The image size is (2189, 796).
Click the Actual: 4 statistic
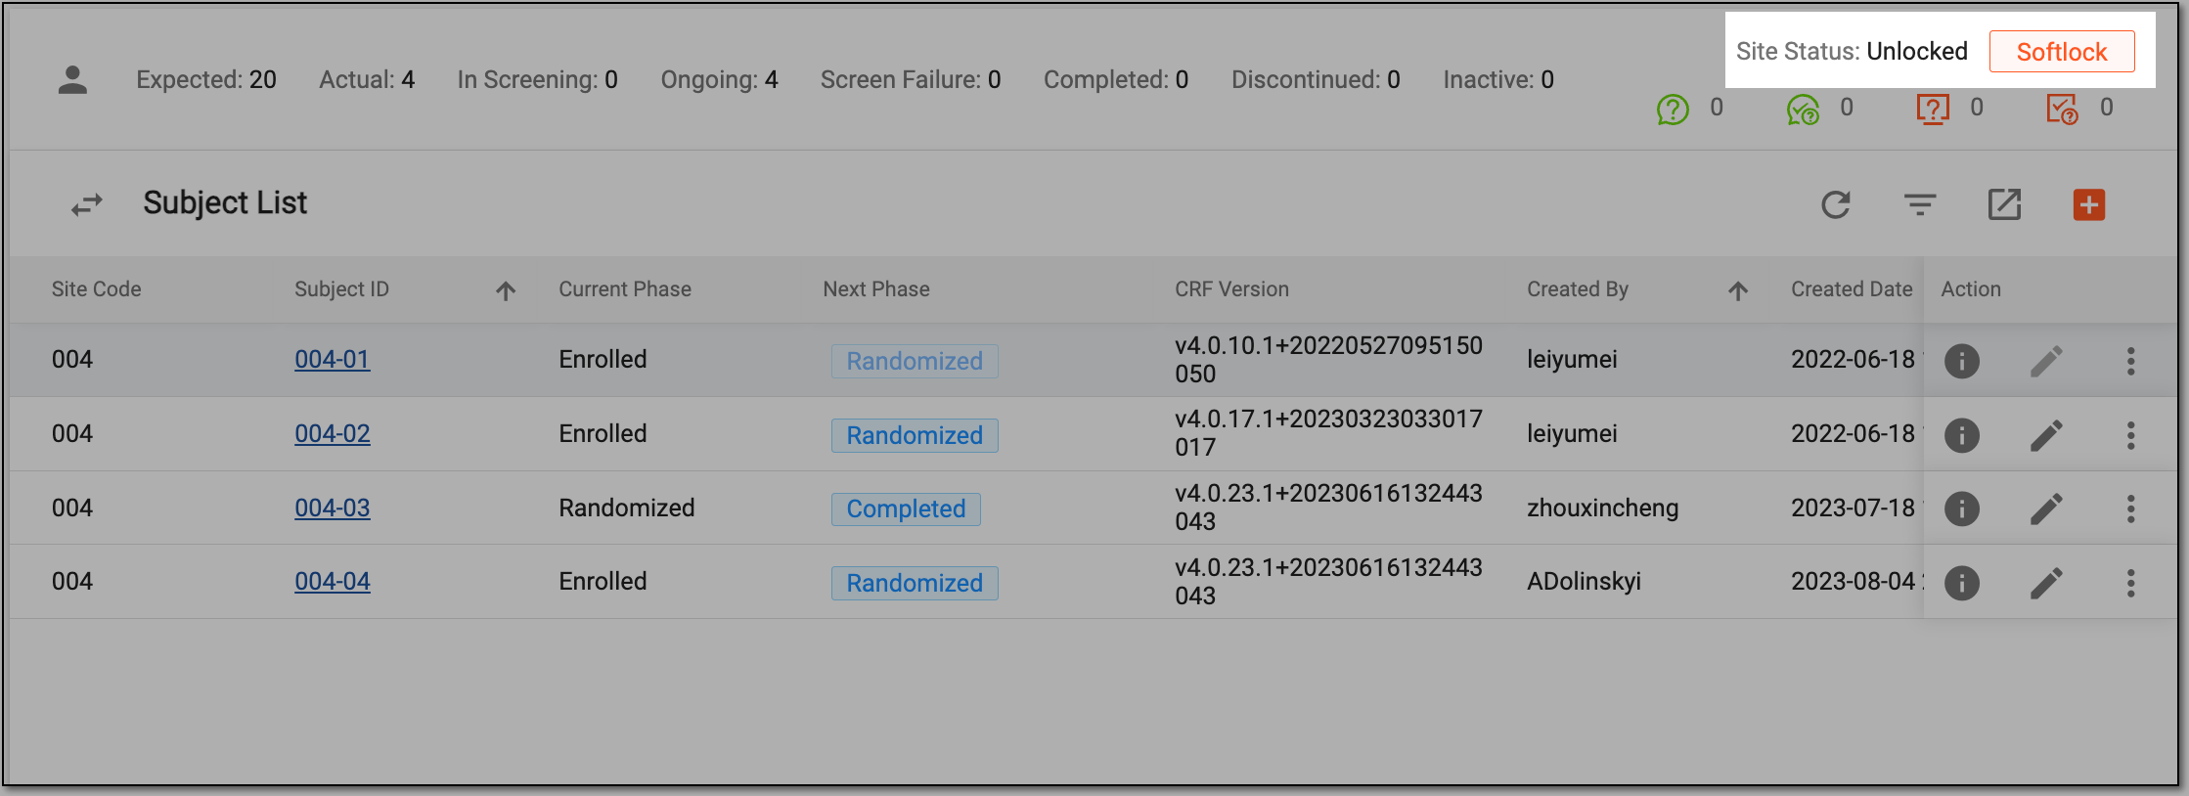click(x=367, y=80)
